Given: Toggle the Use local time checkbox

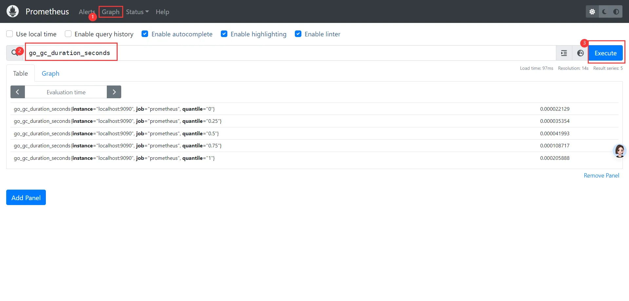Looking at the screenshot, I should [10, 34].
